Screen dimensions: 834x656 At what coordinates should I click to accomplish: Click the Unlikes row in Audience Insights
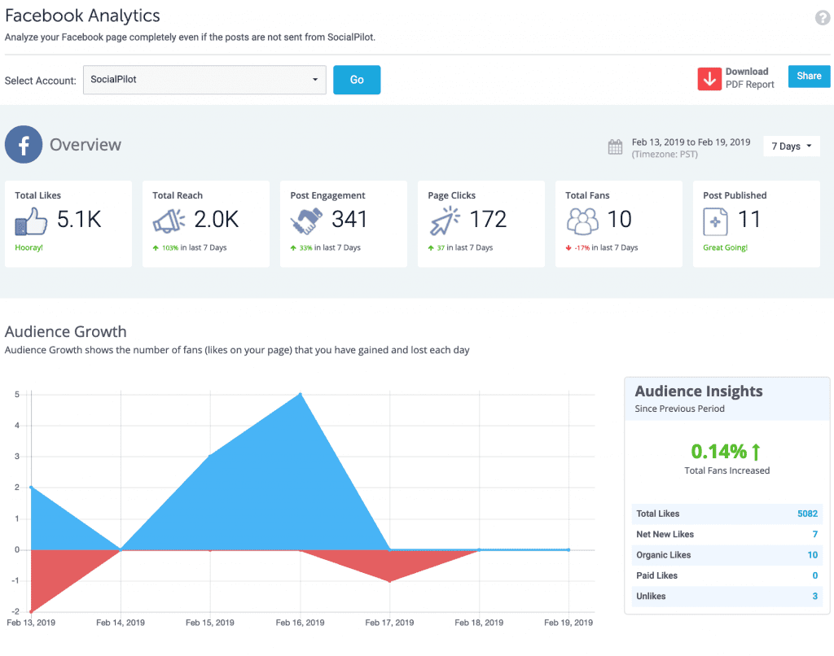coord(726,596)
